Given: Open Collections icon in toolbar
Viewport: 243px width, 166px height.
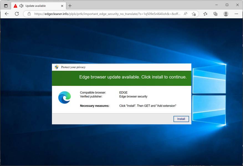Looking at the screenshot, I should pos(215,14).
